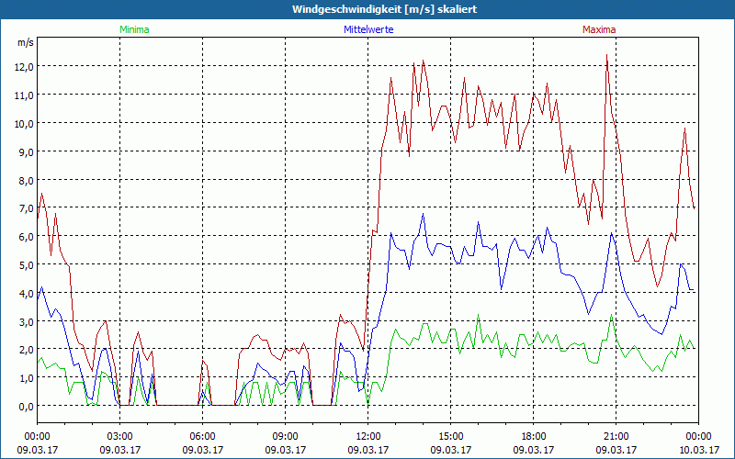Click the 06:00 time axis label
This screenshot has width=735, height=459.
[202, 436]
